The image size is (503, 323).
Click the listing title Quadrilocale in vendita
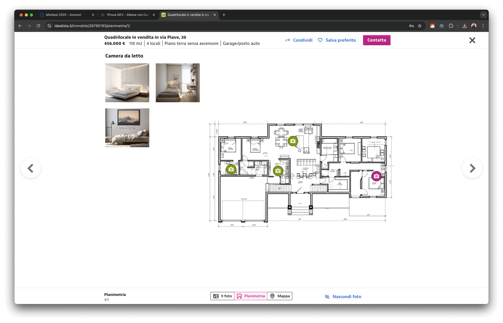[x=145, y=37]
